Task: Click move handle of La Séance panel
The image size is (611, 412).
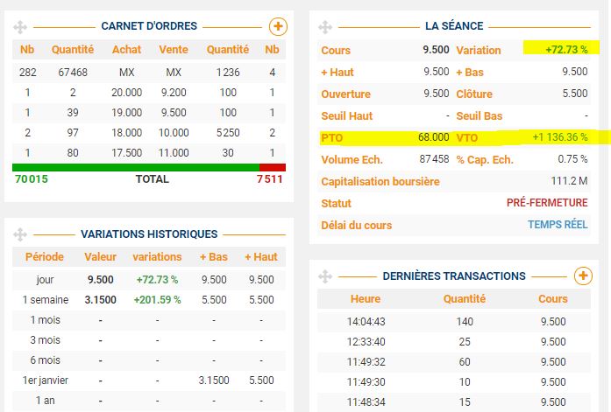Action: coord(325,27)
